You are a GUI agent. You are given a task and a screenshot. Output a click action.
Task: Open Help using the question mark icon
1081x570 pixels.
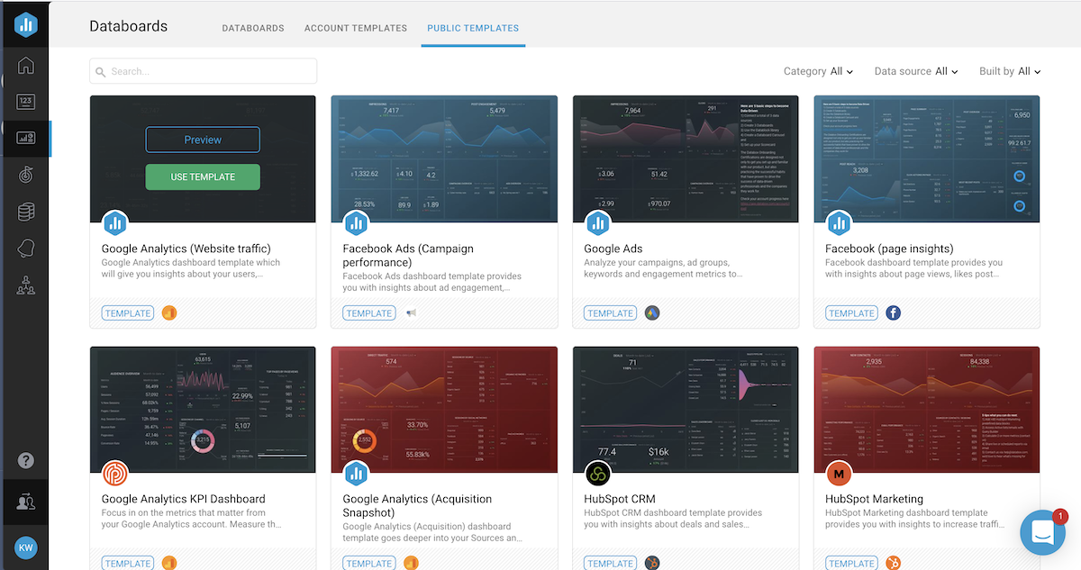pos(26,460)
